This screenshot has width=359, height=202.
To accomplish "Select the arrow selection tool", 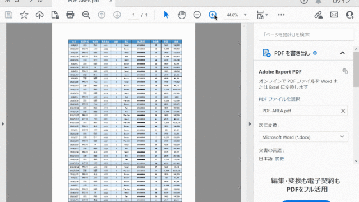I will pyautogui.click(x=166, y=15).
